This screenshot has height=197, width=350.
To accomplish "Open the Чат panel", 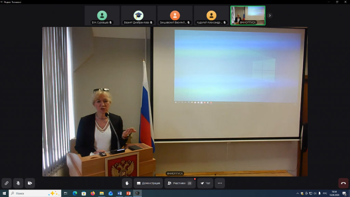I will click(205, 183).
